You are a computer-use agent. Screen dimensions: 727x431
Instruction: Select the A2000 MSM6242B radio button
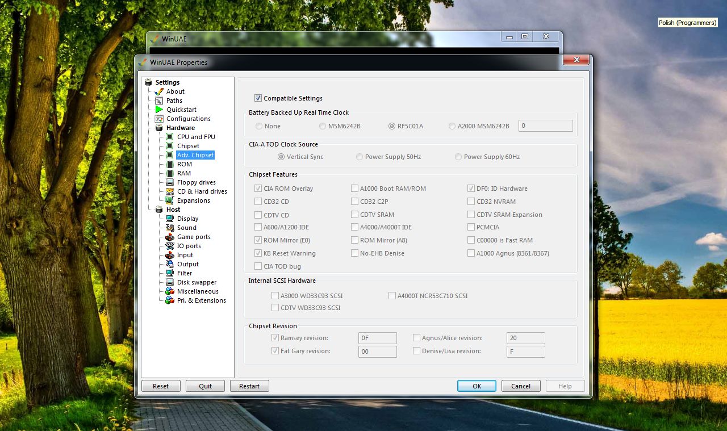[x=452, y=126]
